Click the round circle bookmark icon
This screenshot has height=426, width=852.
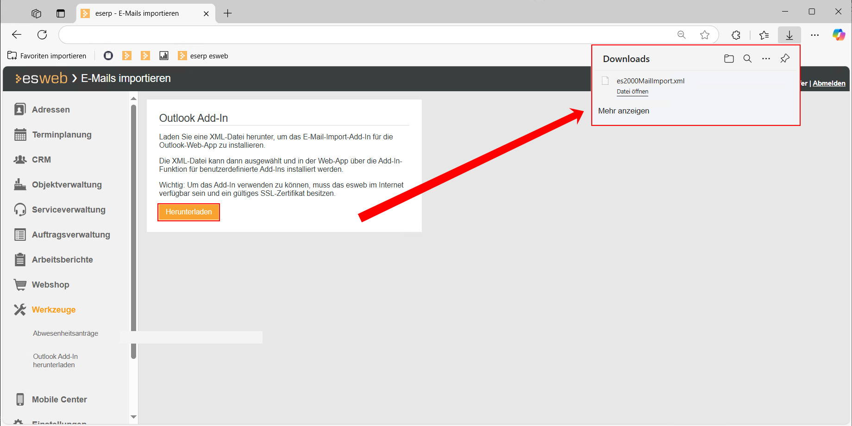pos(108,56)
